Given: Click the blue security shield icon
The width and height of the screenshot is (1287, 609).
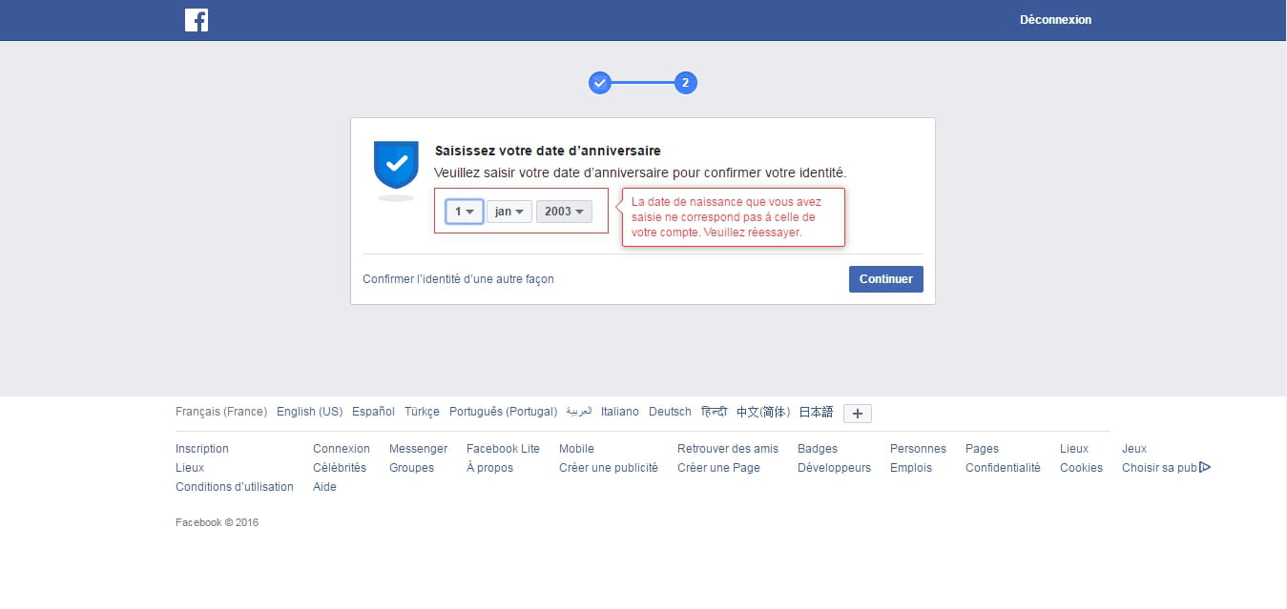Looking at the screenshot, I should tap(396, 165).
